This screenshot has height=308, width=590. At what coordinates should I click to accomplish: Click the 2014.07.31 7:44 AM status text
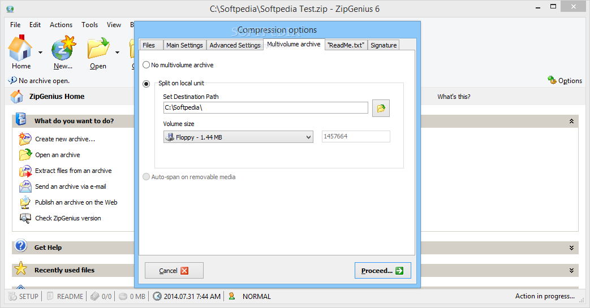pos(192,296)
